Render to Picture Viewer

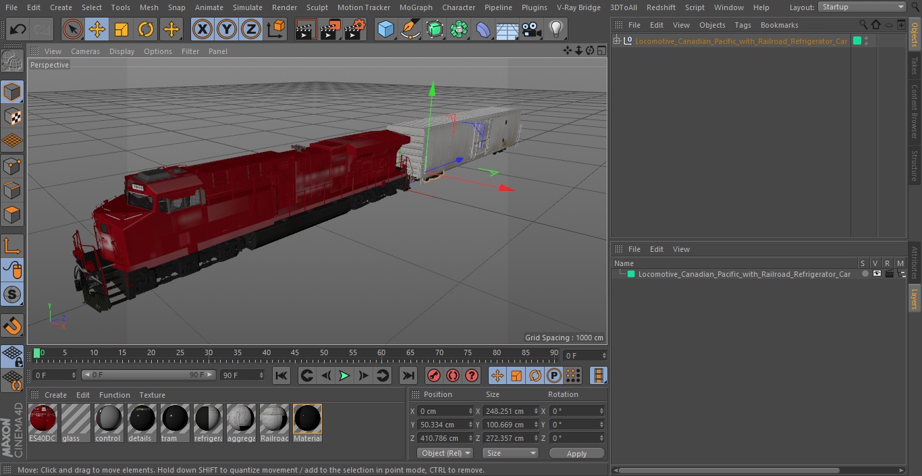[x=330, y=29]
